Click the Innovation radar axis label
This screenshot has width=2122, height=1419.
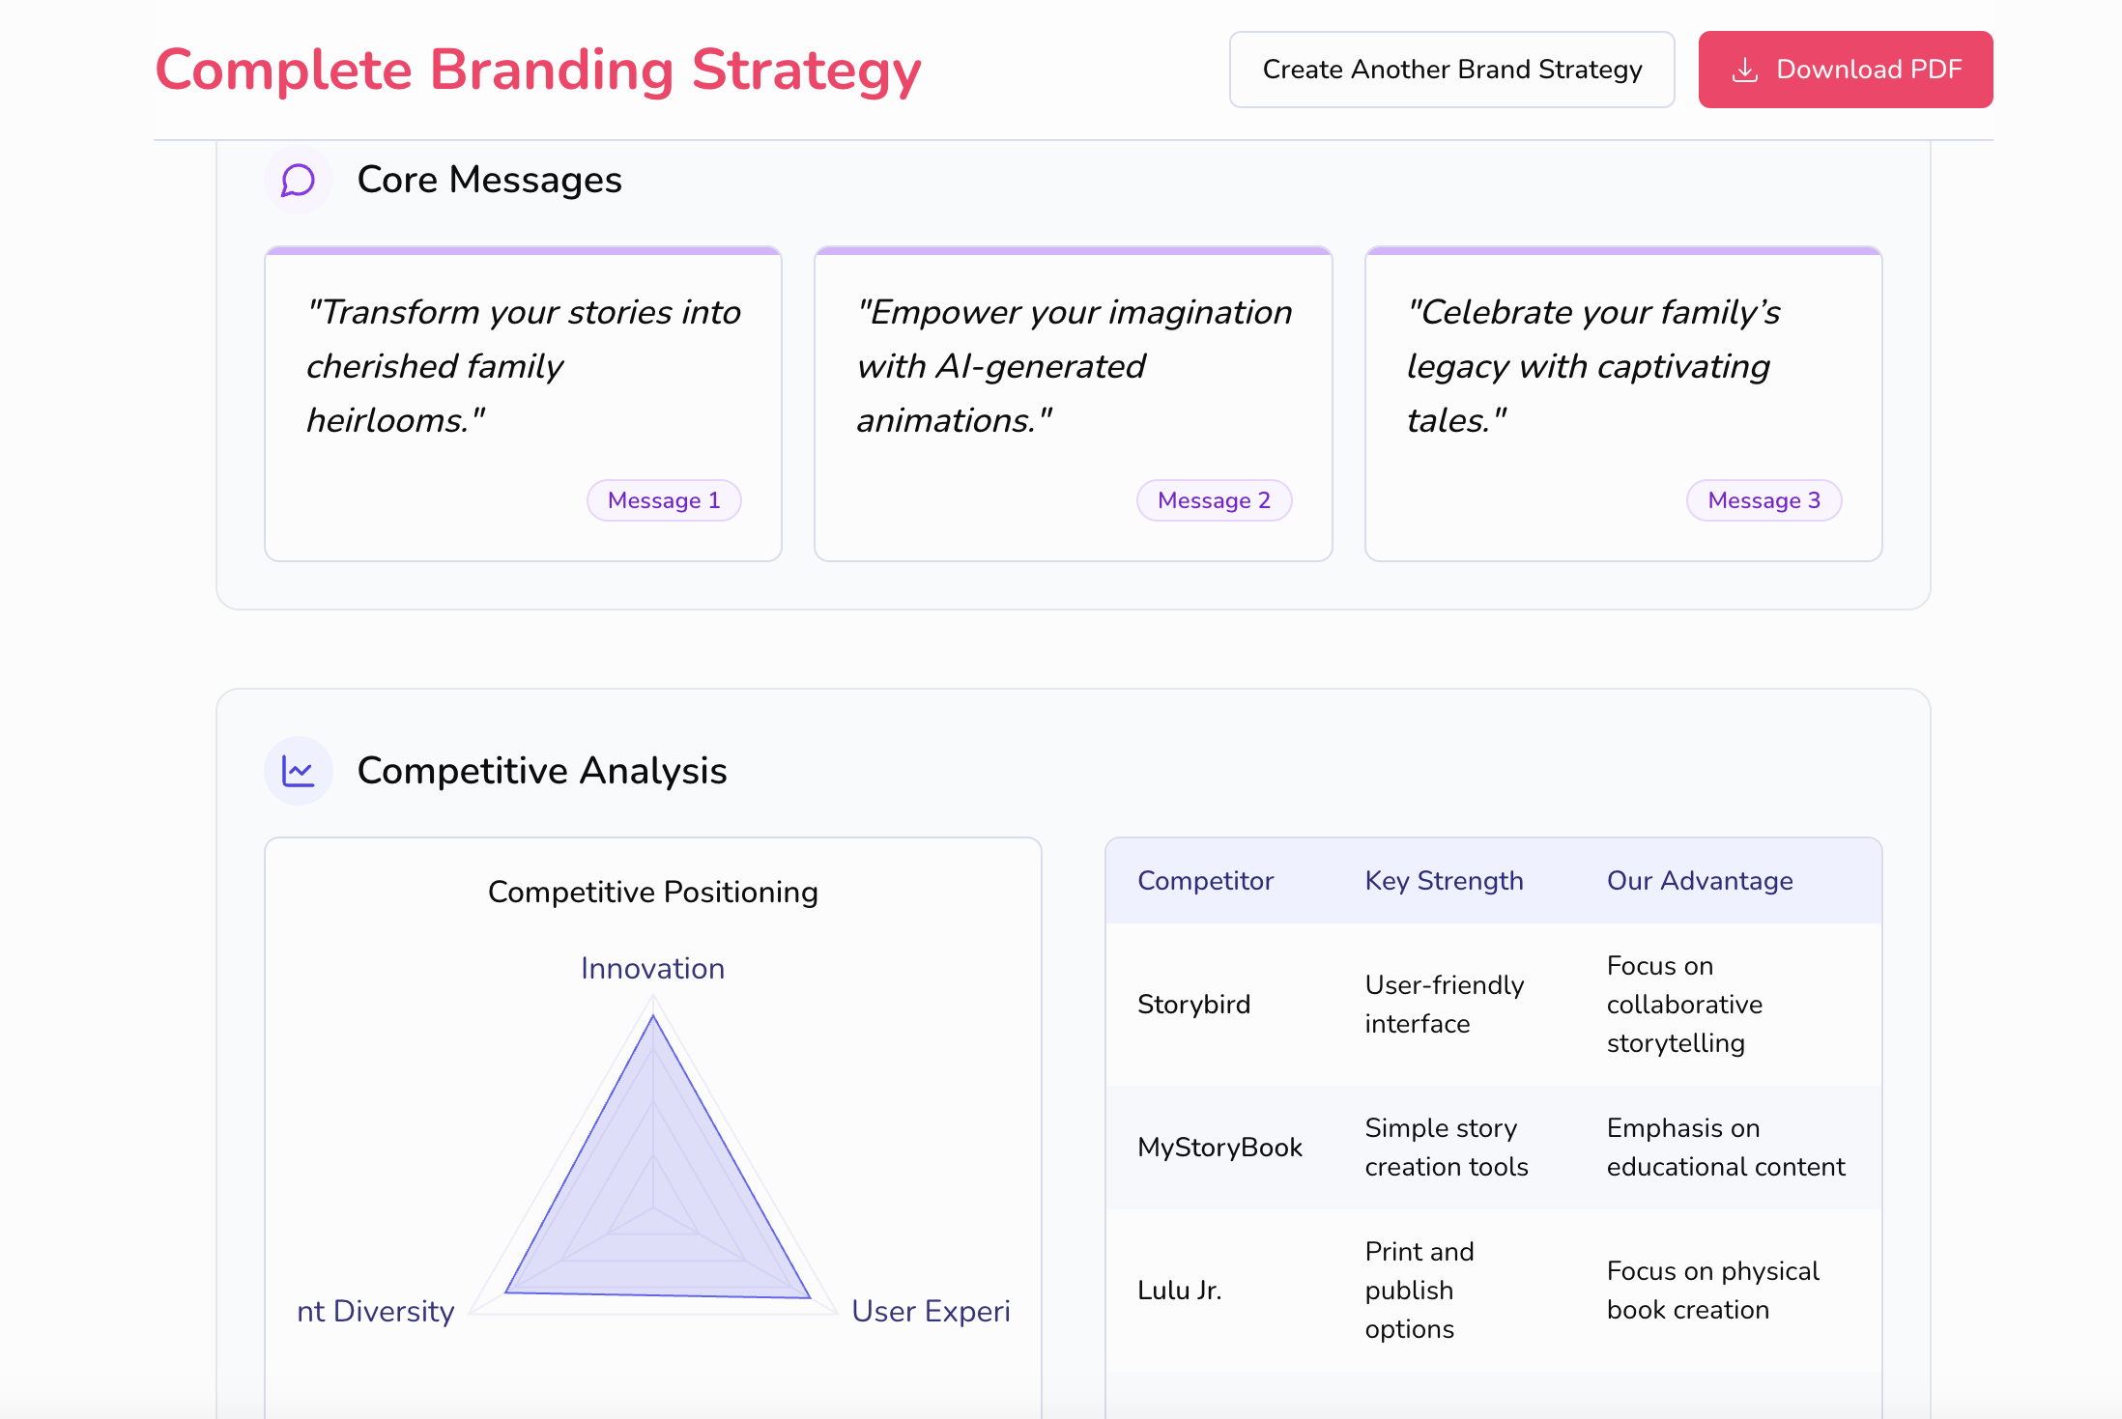tap(652, 969)
